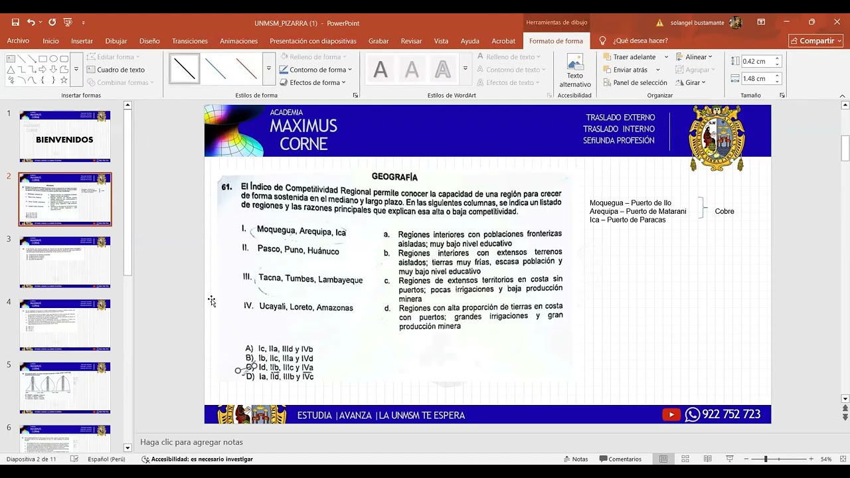Decrease shape width with the stepper

[x=777, y=82]
